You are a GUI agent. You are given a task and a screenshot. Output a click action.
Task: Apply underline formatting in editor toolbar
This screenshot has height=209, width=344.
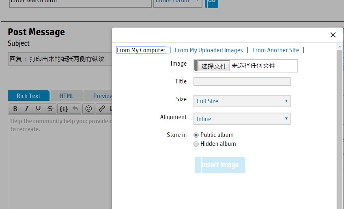pos(38,109)
